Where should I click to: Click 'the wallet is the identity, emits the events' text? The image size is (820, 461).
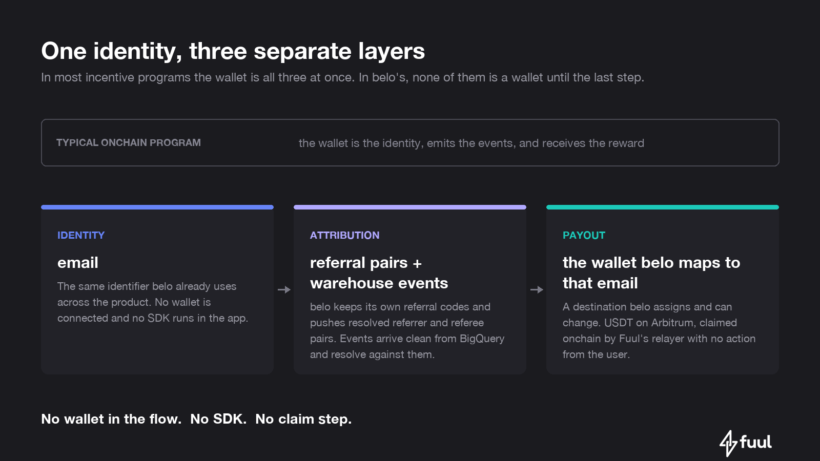471,143
